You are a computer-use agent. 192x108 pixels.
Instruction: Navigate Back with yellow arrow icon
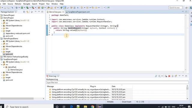pos(96,8)
